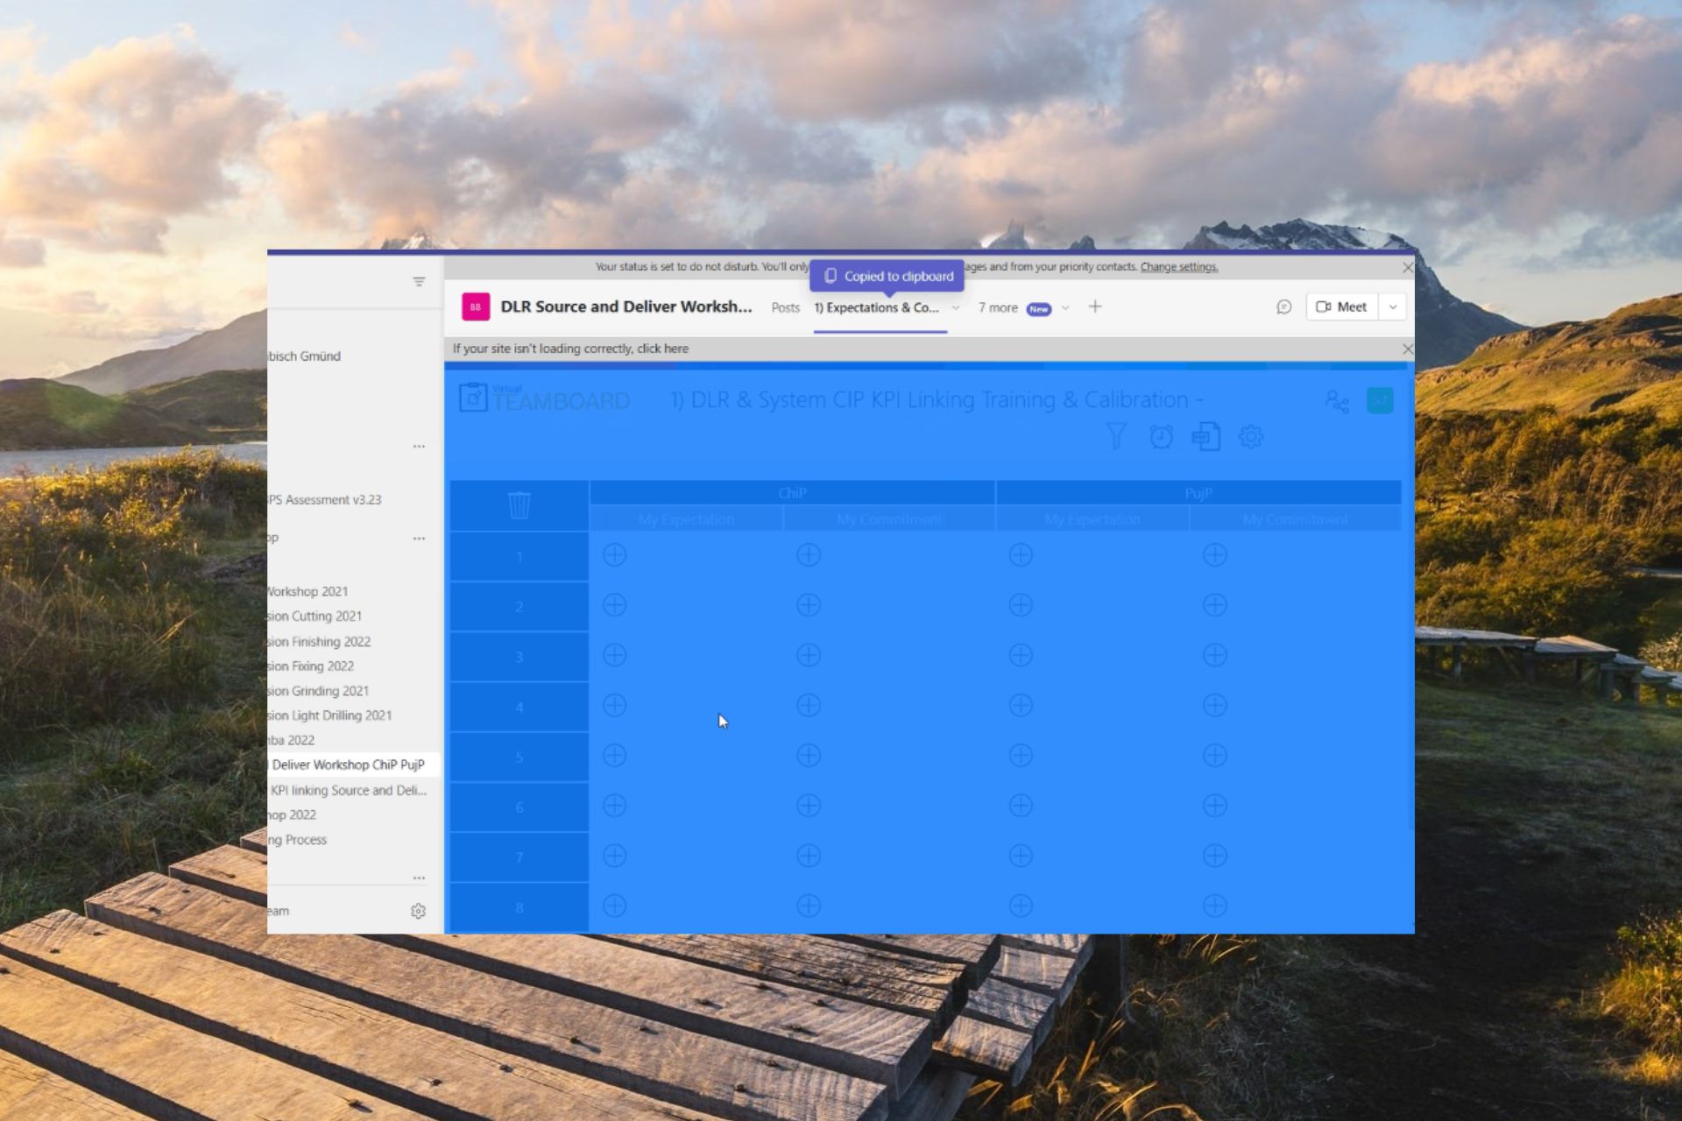Viewport: 1682px width, 1121px height.
Task: Open the Meet options dropdown arrow
Action: (1393, 307)
